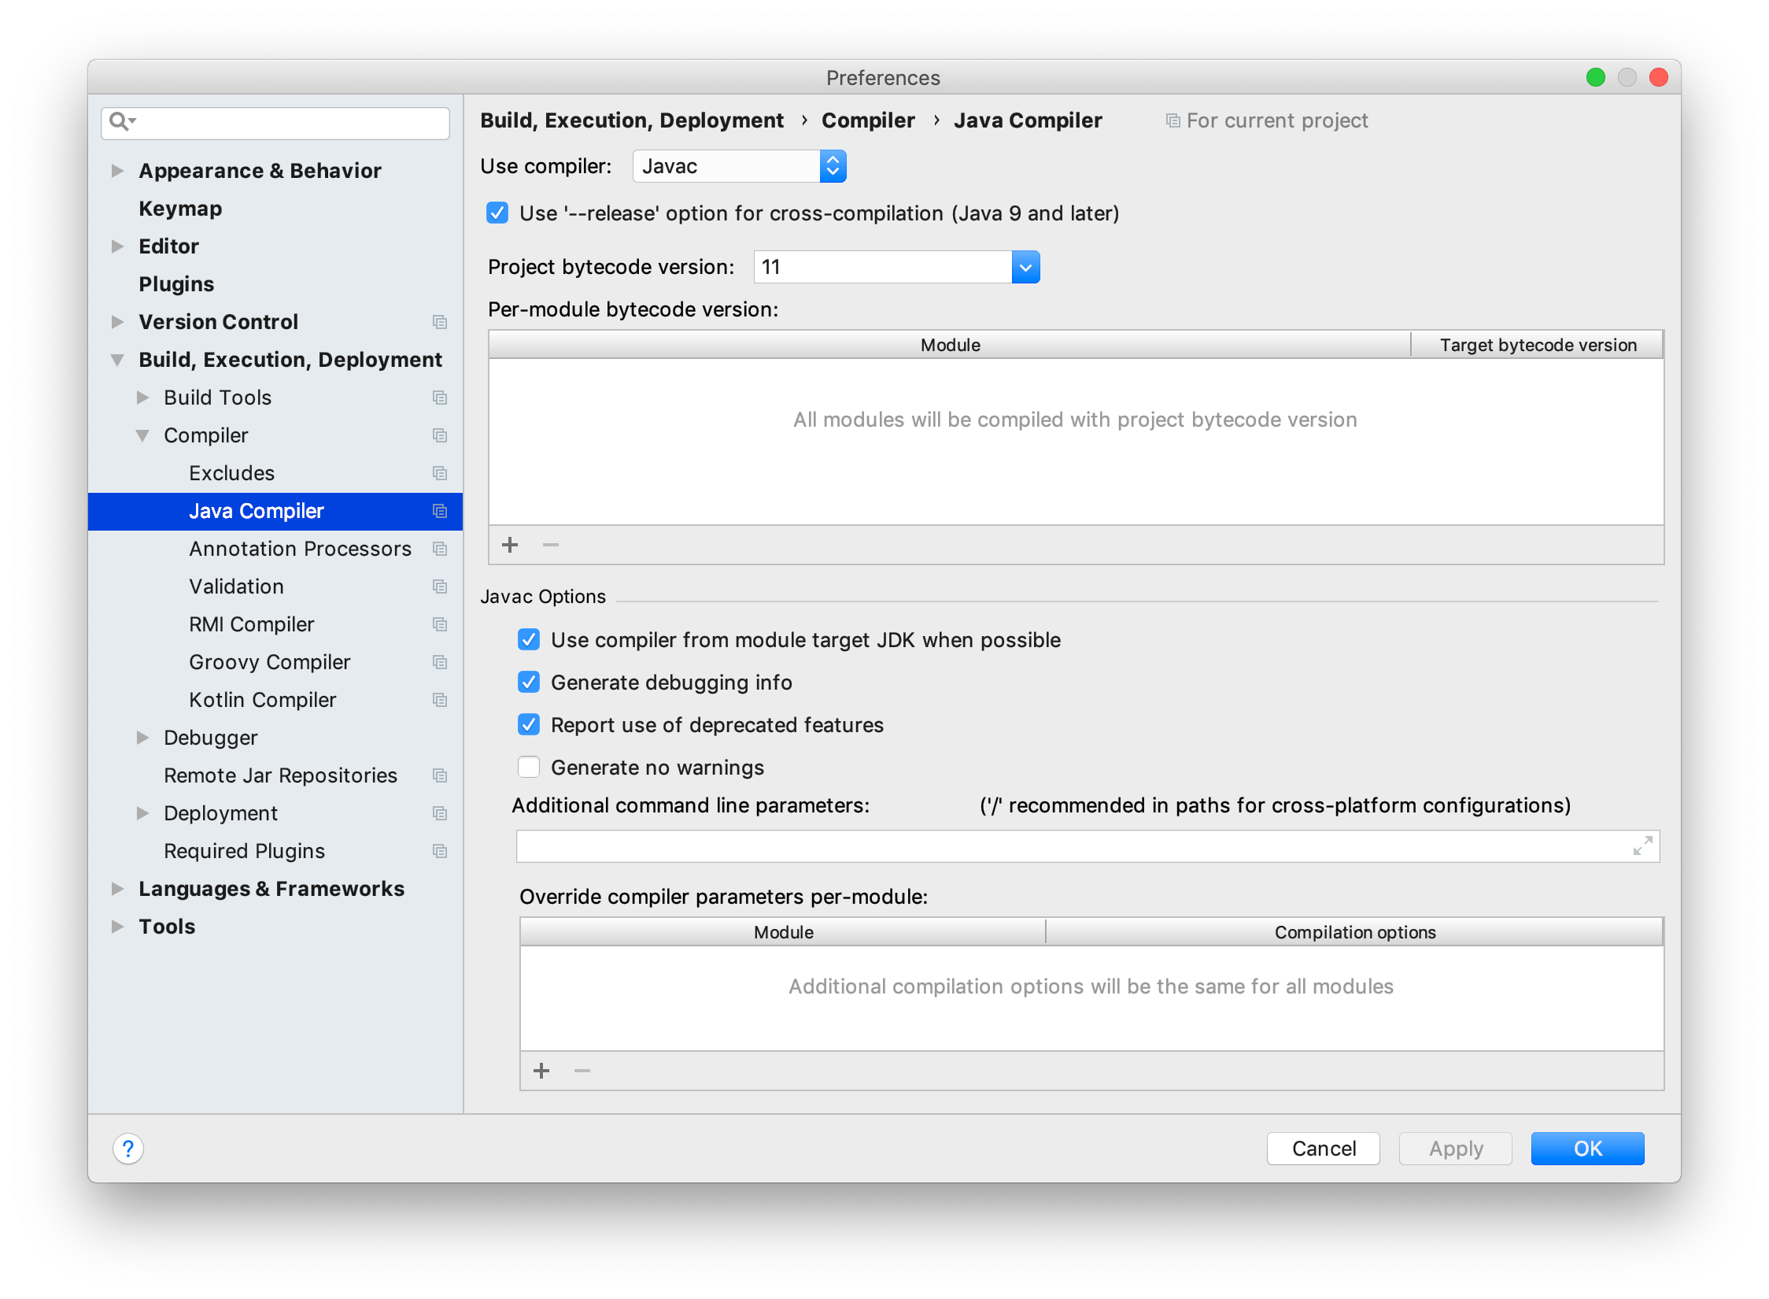Click the OK button
1769x1299 pixels.
(1586, 1149)
